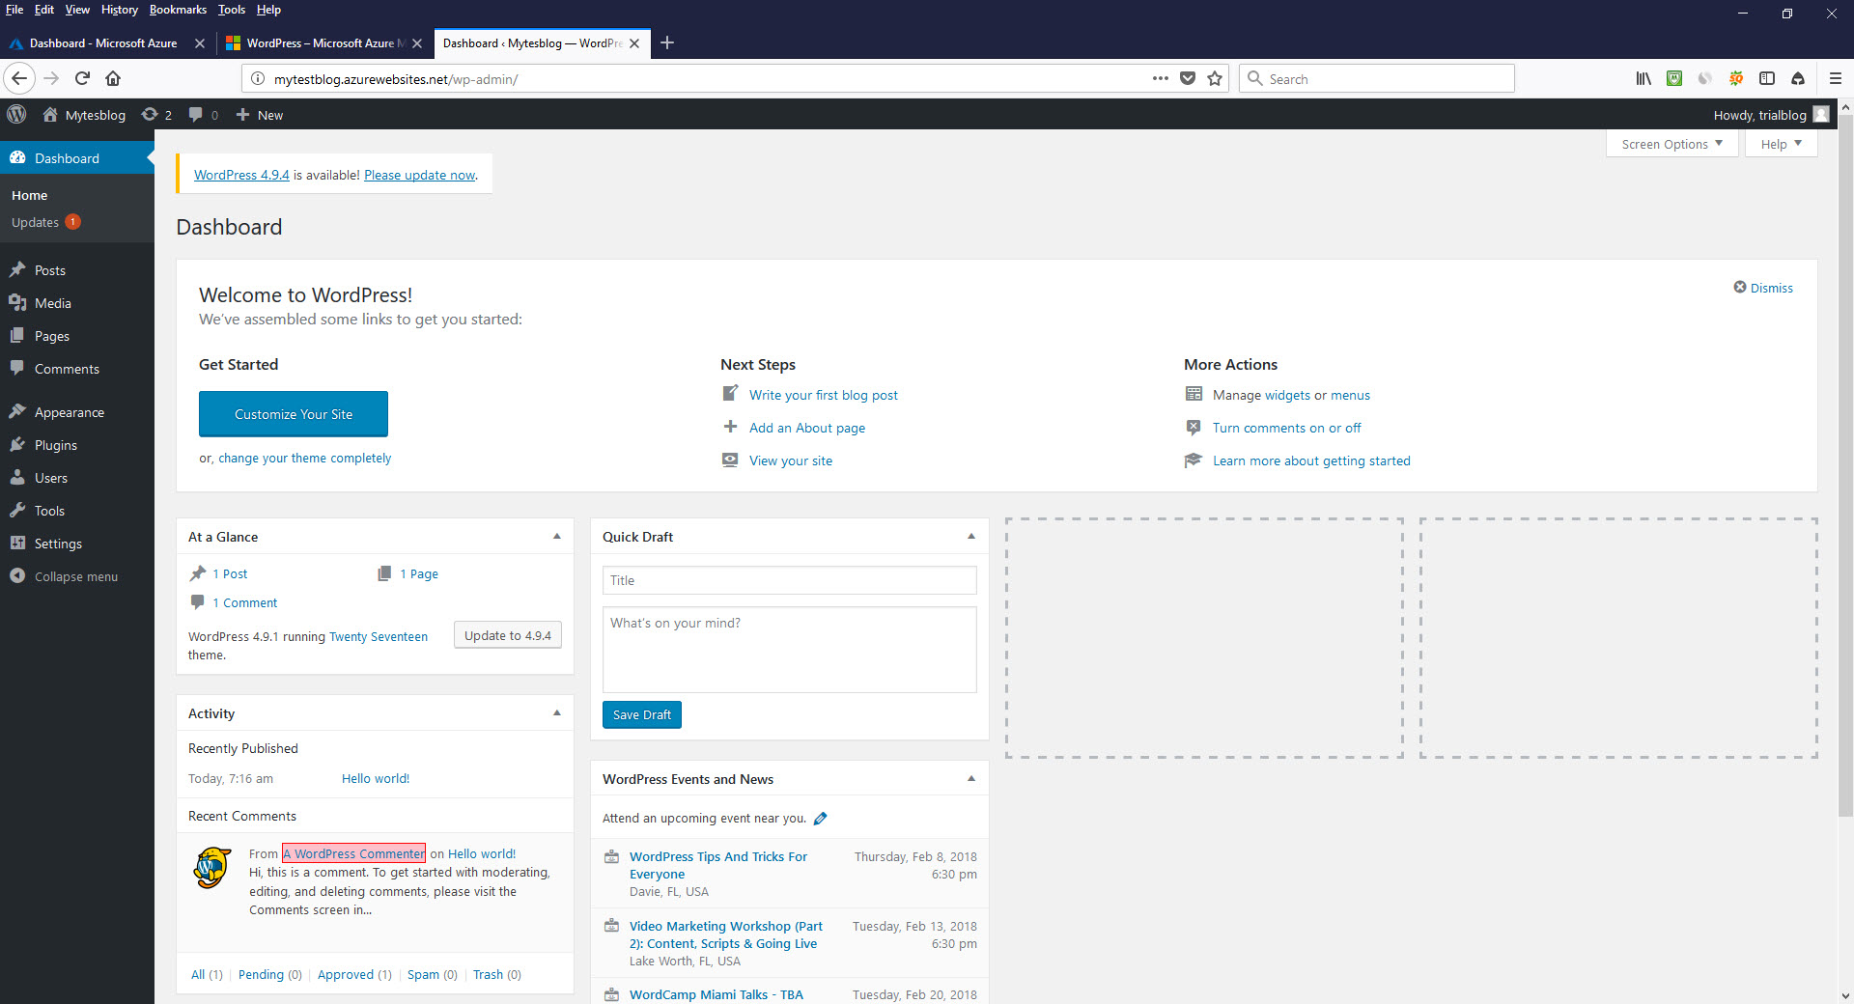
Task: Click the New item plus icon in admin bar
Action: point(244,114)
